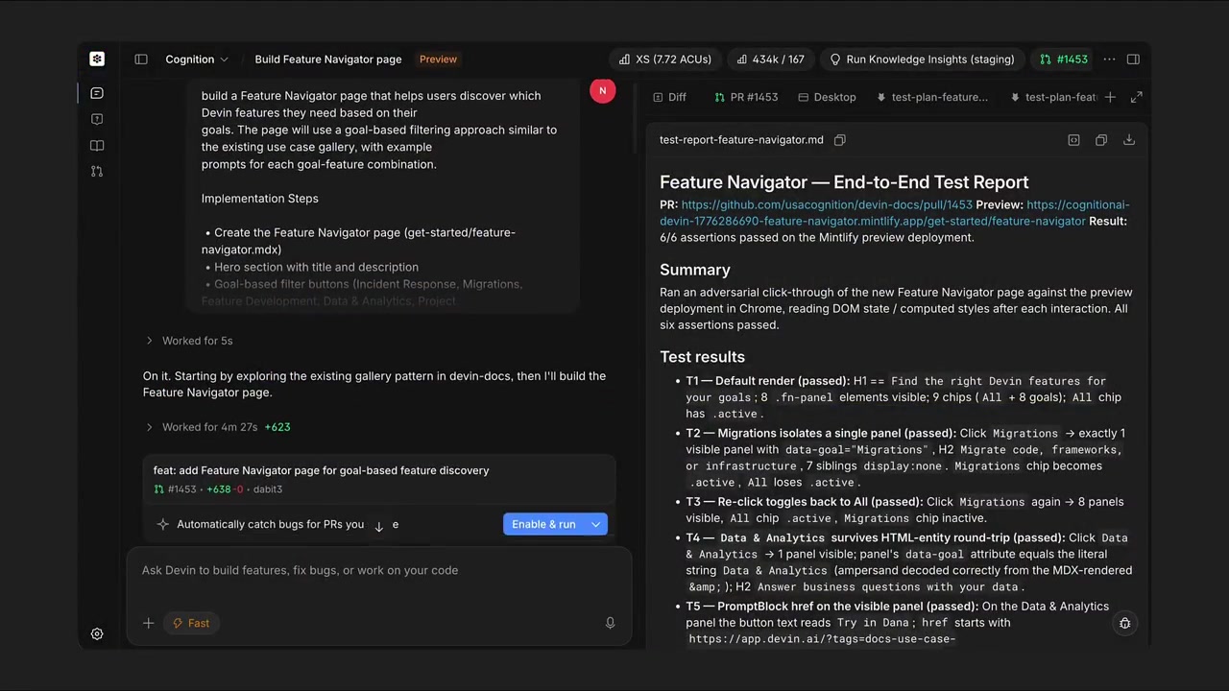The image size is (1229, 691).
Task: Click the Feature Navigator — End-to-End Test Report heading
Action: click(844, 182)
